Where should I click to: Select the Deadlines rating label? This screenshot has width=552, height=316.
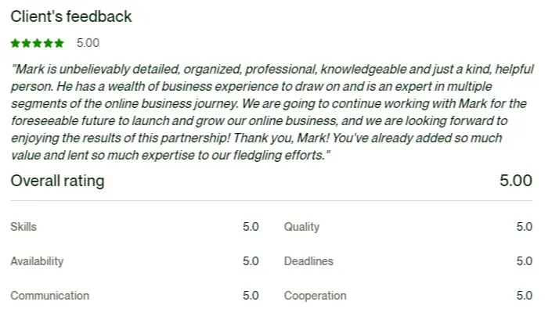[308, 261]
